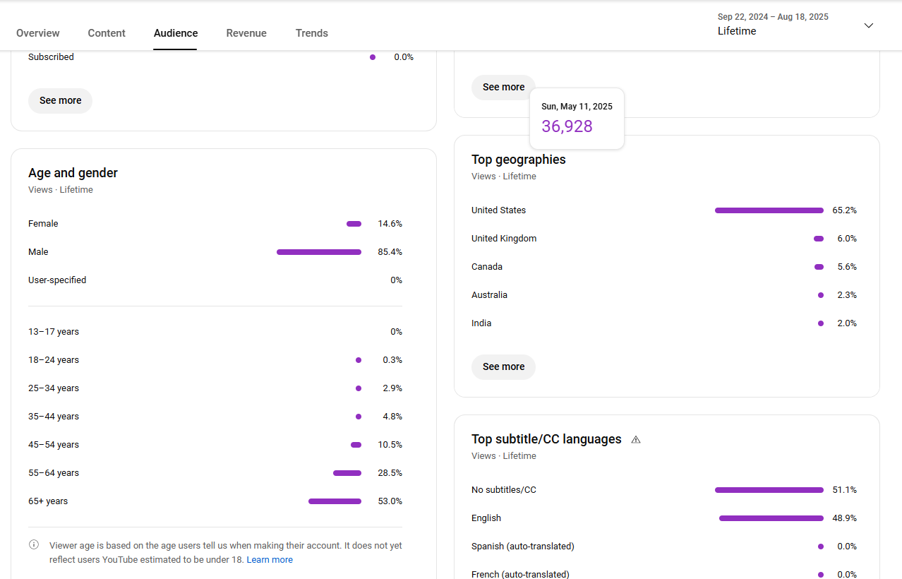Click the Male percentage bar
Image resolution: width=902 pixels, height=579 pixels.
(x=319, y=252)
